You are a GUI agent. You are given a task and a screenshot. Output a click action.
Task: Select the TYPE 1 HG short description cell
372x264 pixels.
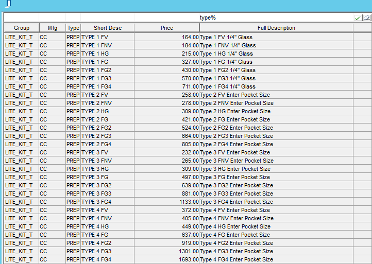[x=108, y=54]
